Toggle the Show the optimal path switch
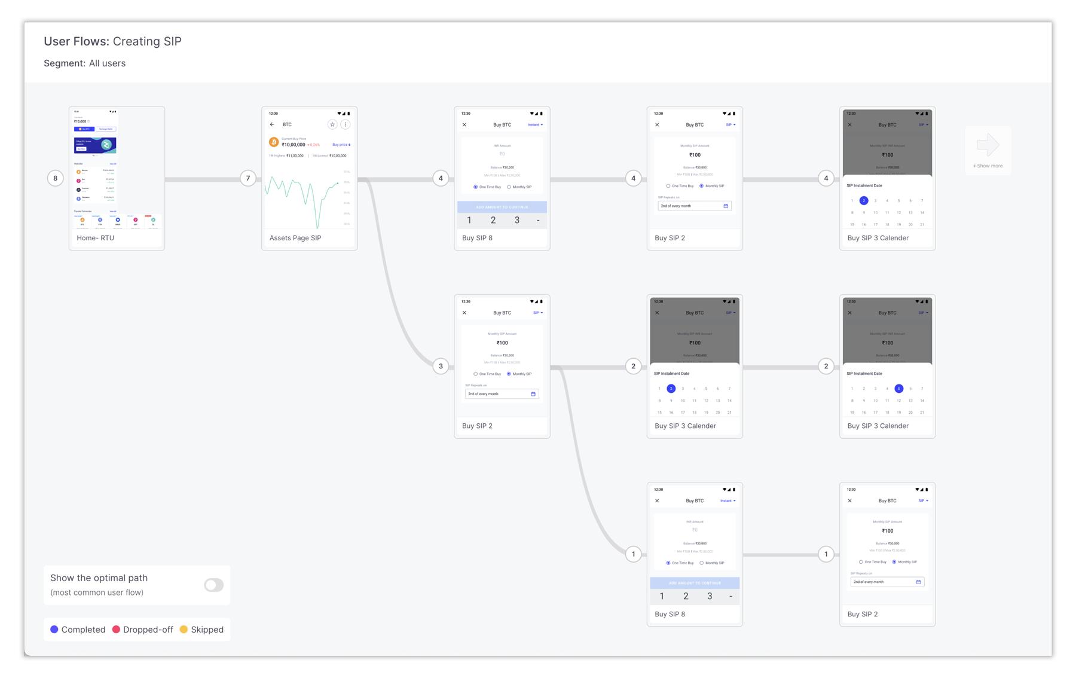This screenshot has width=1076, height=678. 213,585
